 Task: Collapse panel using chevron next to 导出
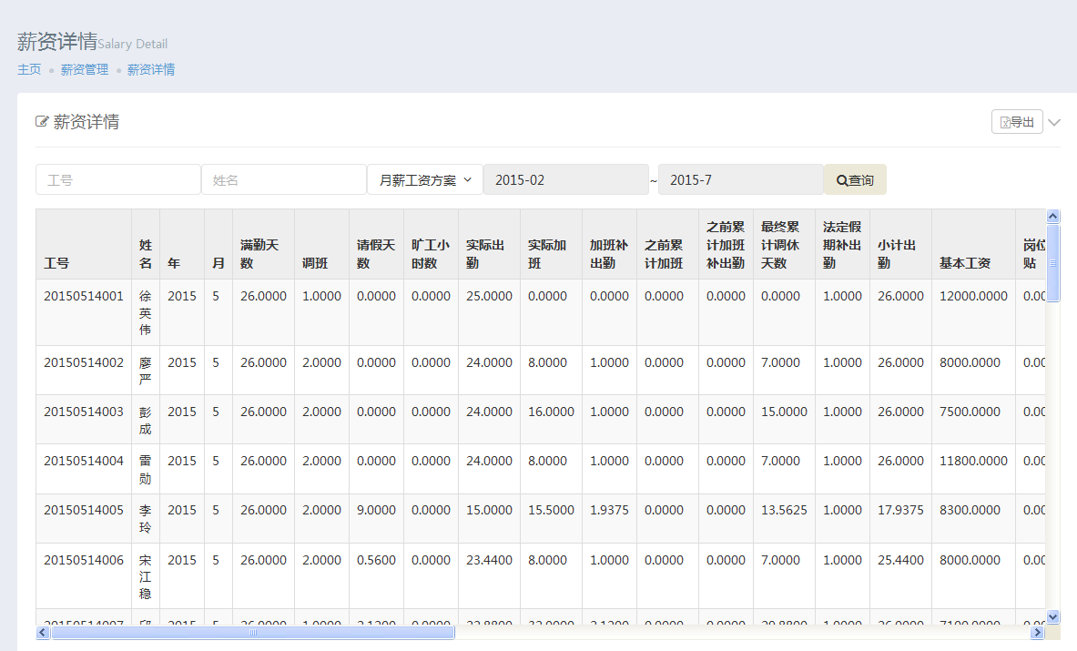(x=1053, y=122)
